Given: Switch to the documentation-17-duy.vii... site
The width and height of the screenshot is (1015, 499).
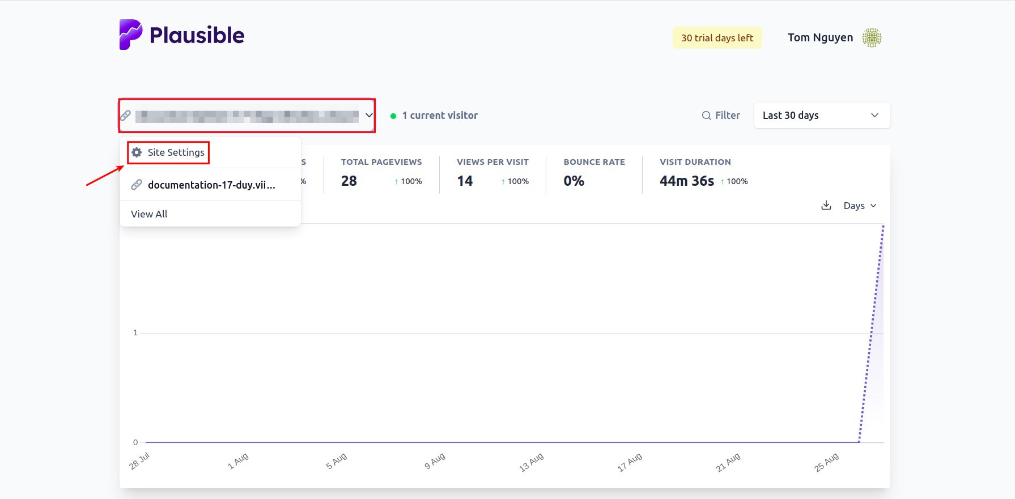Looking at the screenshot, I should click(211, 185).
